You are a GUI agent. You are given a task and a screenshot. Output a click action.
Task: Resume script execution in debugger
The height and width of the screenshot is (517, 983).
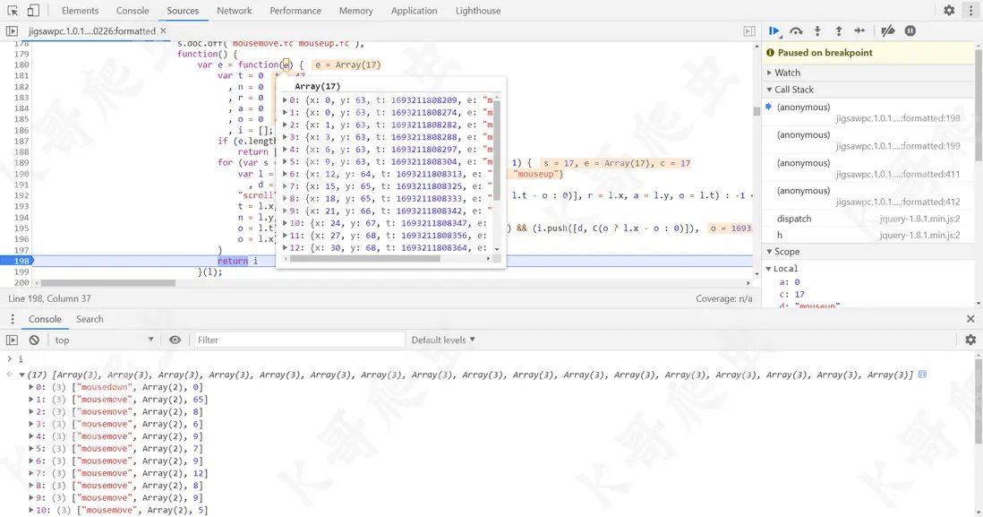774,31
